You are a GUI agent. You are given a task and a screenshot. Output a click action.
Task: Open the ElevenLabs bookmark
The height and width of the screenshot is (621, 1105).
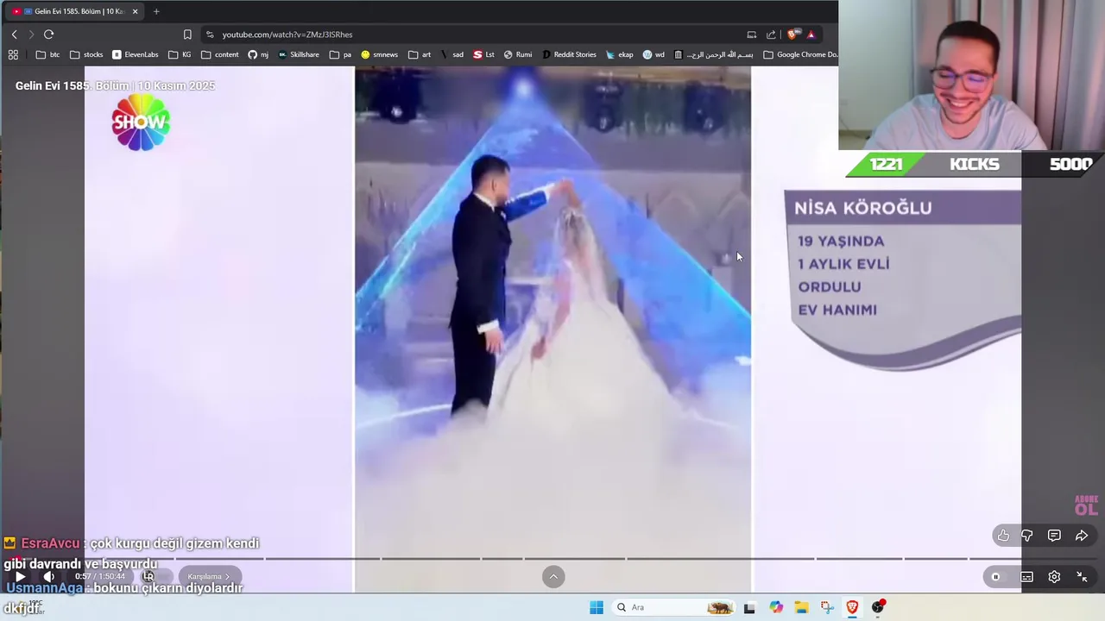(136, 54)
